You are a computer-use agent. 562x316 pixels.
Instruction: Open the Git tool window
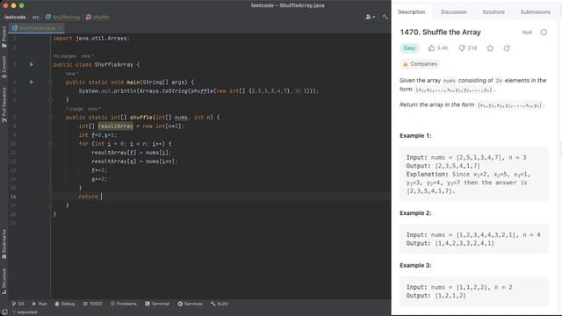18,304
